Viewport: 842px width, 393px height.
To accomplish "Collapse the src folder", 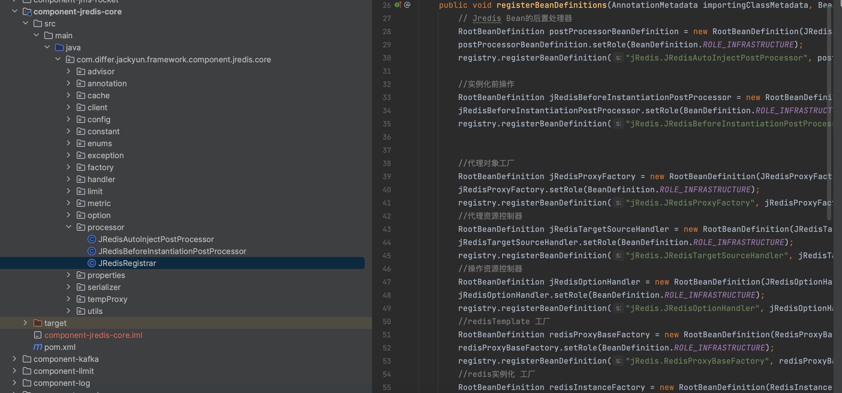I will click(x=25, y=23).
